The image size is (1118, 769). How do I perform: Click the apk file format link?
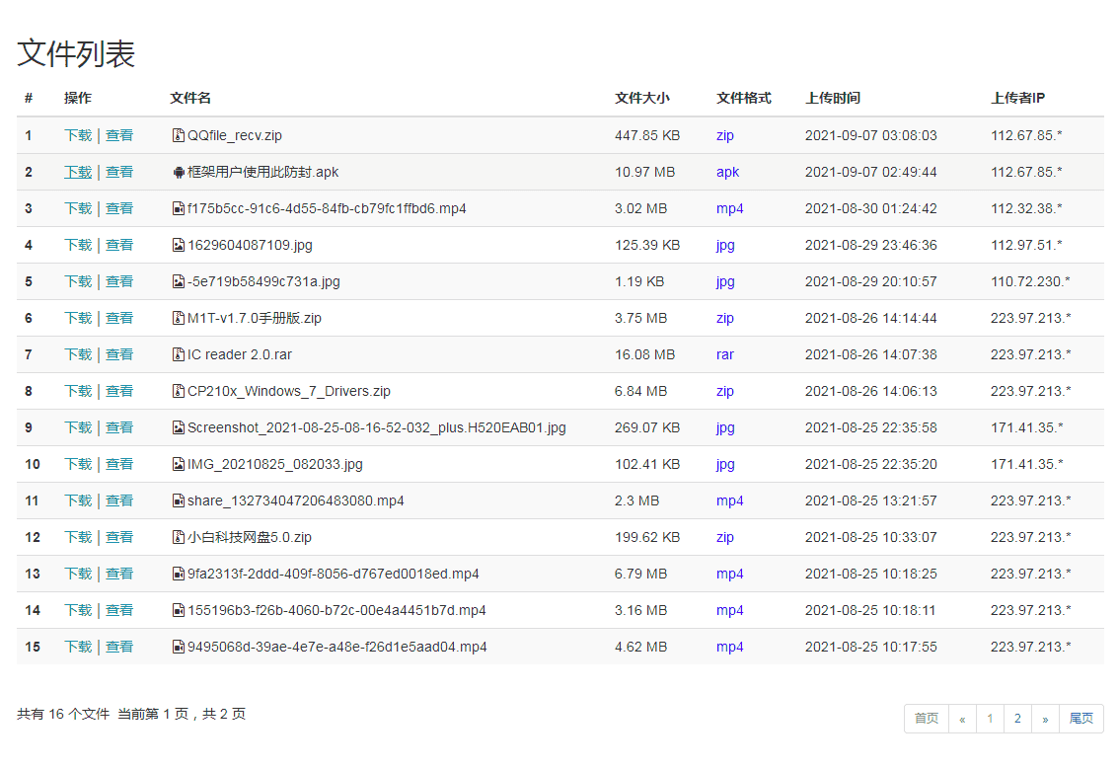[x=727, y=172]
